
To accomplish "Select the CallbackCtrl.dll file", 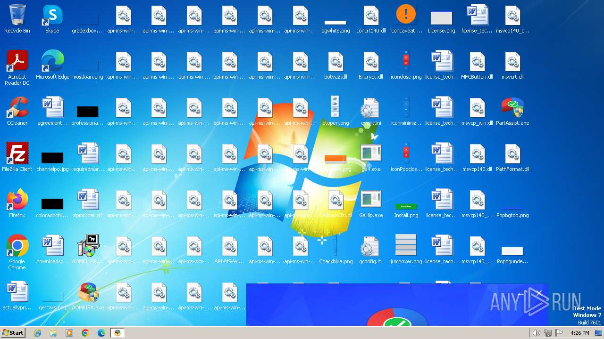I will (336, 203).
